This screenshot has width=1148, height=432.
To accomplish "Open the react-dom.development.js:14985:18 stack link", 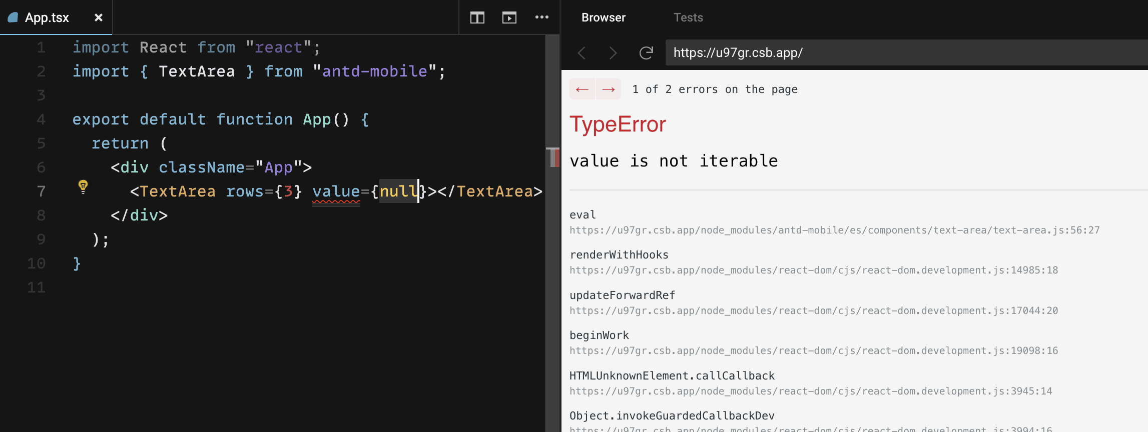I will (x=814, y=270).
